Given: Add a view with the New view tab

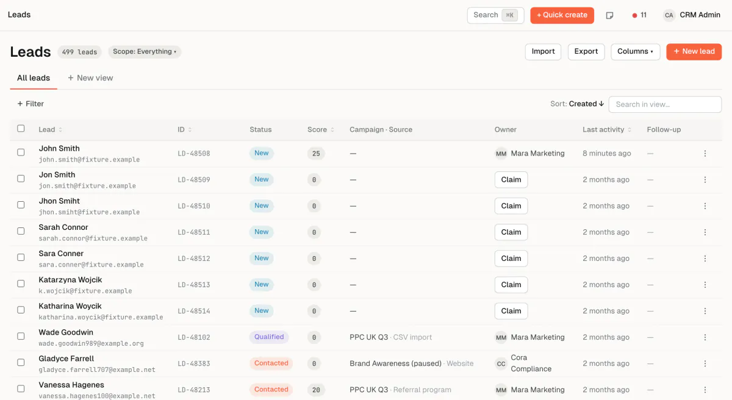Looking at the screenshot, I should pyautogui.click(x=90, y=78).
